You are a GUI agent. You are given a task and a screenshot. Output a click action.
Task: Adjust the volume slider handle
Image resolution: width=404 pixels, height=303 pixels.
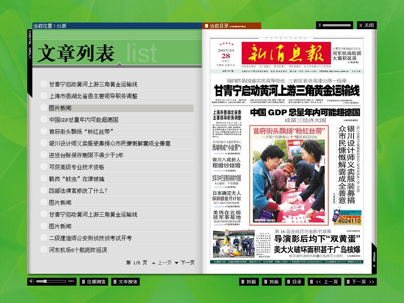pyautogui.click(x=45, y=281)
